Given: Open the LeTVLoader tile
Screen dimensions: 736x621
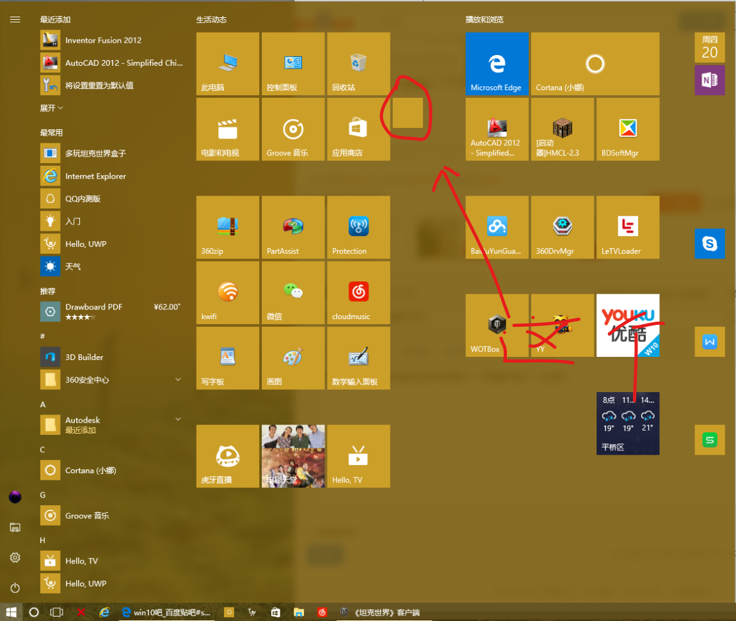Looking at the screenshot, I should pyautogui.click(x=628, y=227).
